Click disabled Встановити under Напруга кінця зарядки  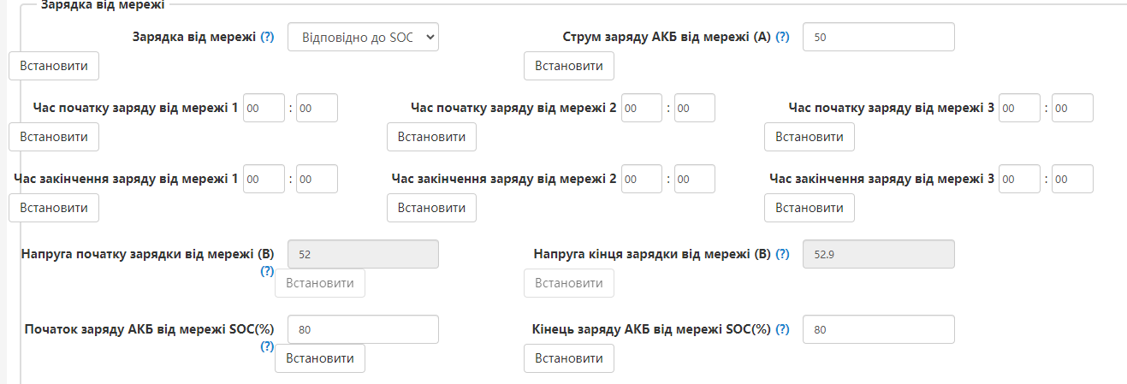click(x=569, y=283)
